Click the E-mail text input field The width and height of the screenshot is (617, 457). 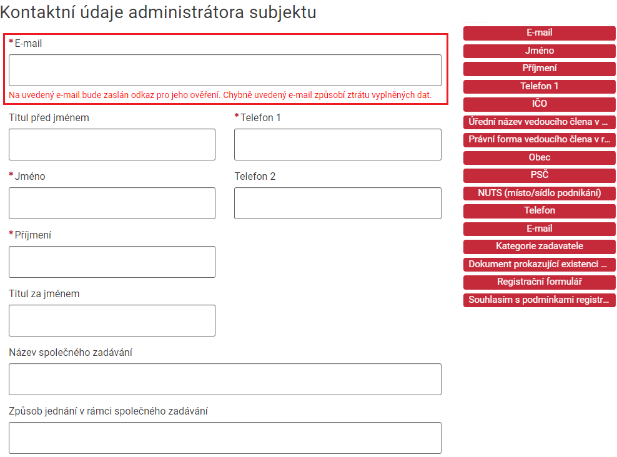[225, 70]
